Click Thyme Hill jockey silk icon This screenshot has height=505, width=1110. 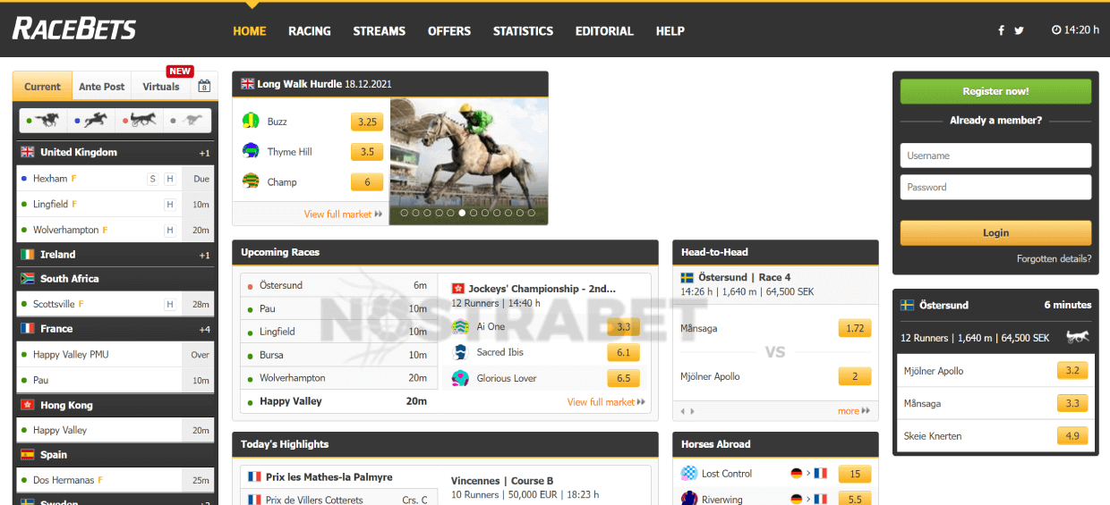251,151
